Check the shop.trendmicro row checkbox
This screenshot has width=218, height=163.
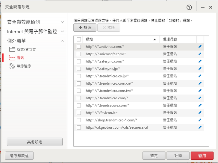pyautogui.click(x=79, y=120)
